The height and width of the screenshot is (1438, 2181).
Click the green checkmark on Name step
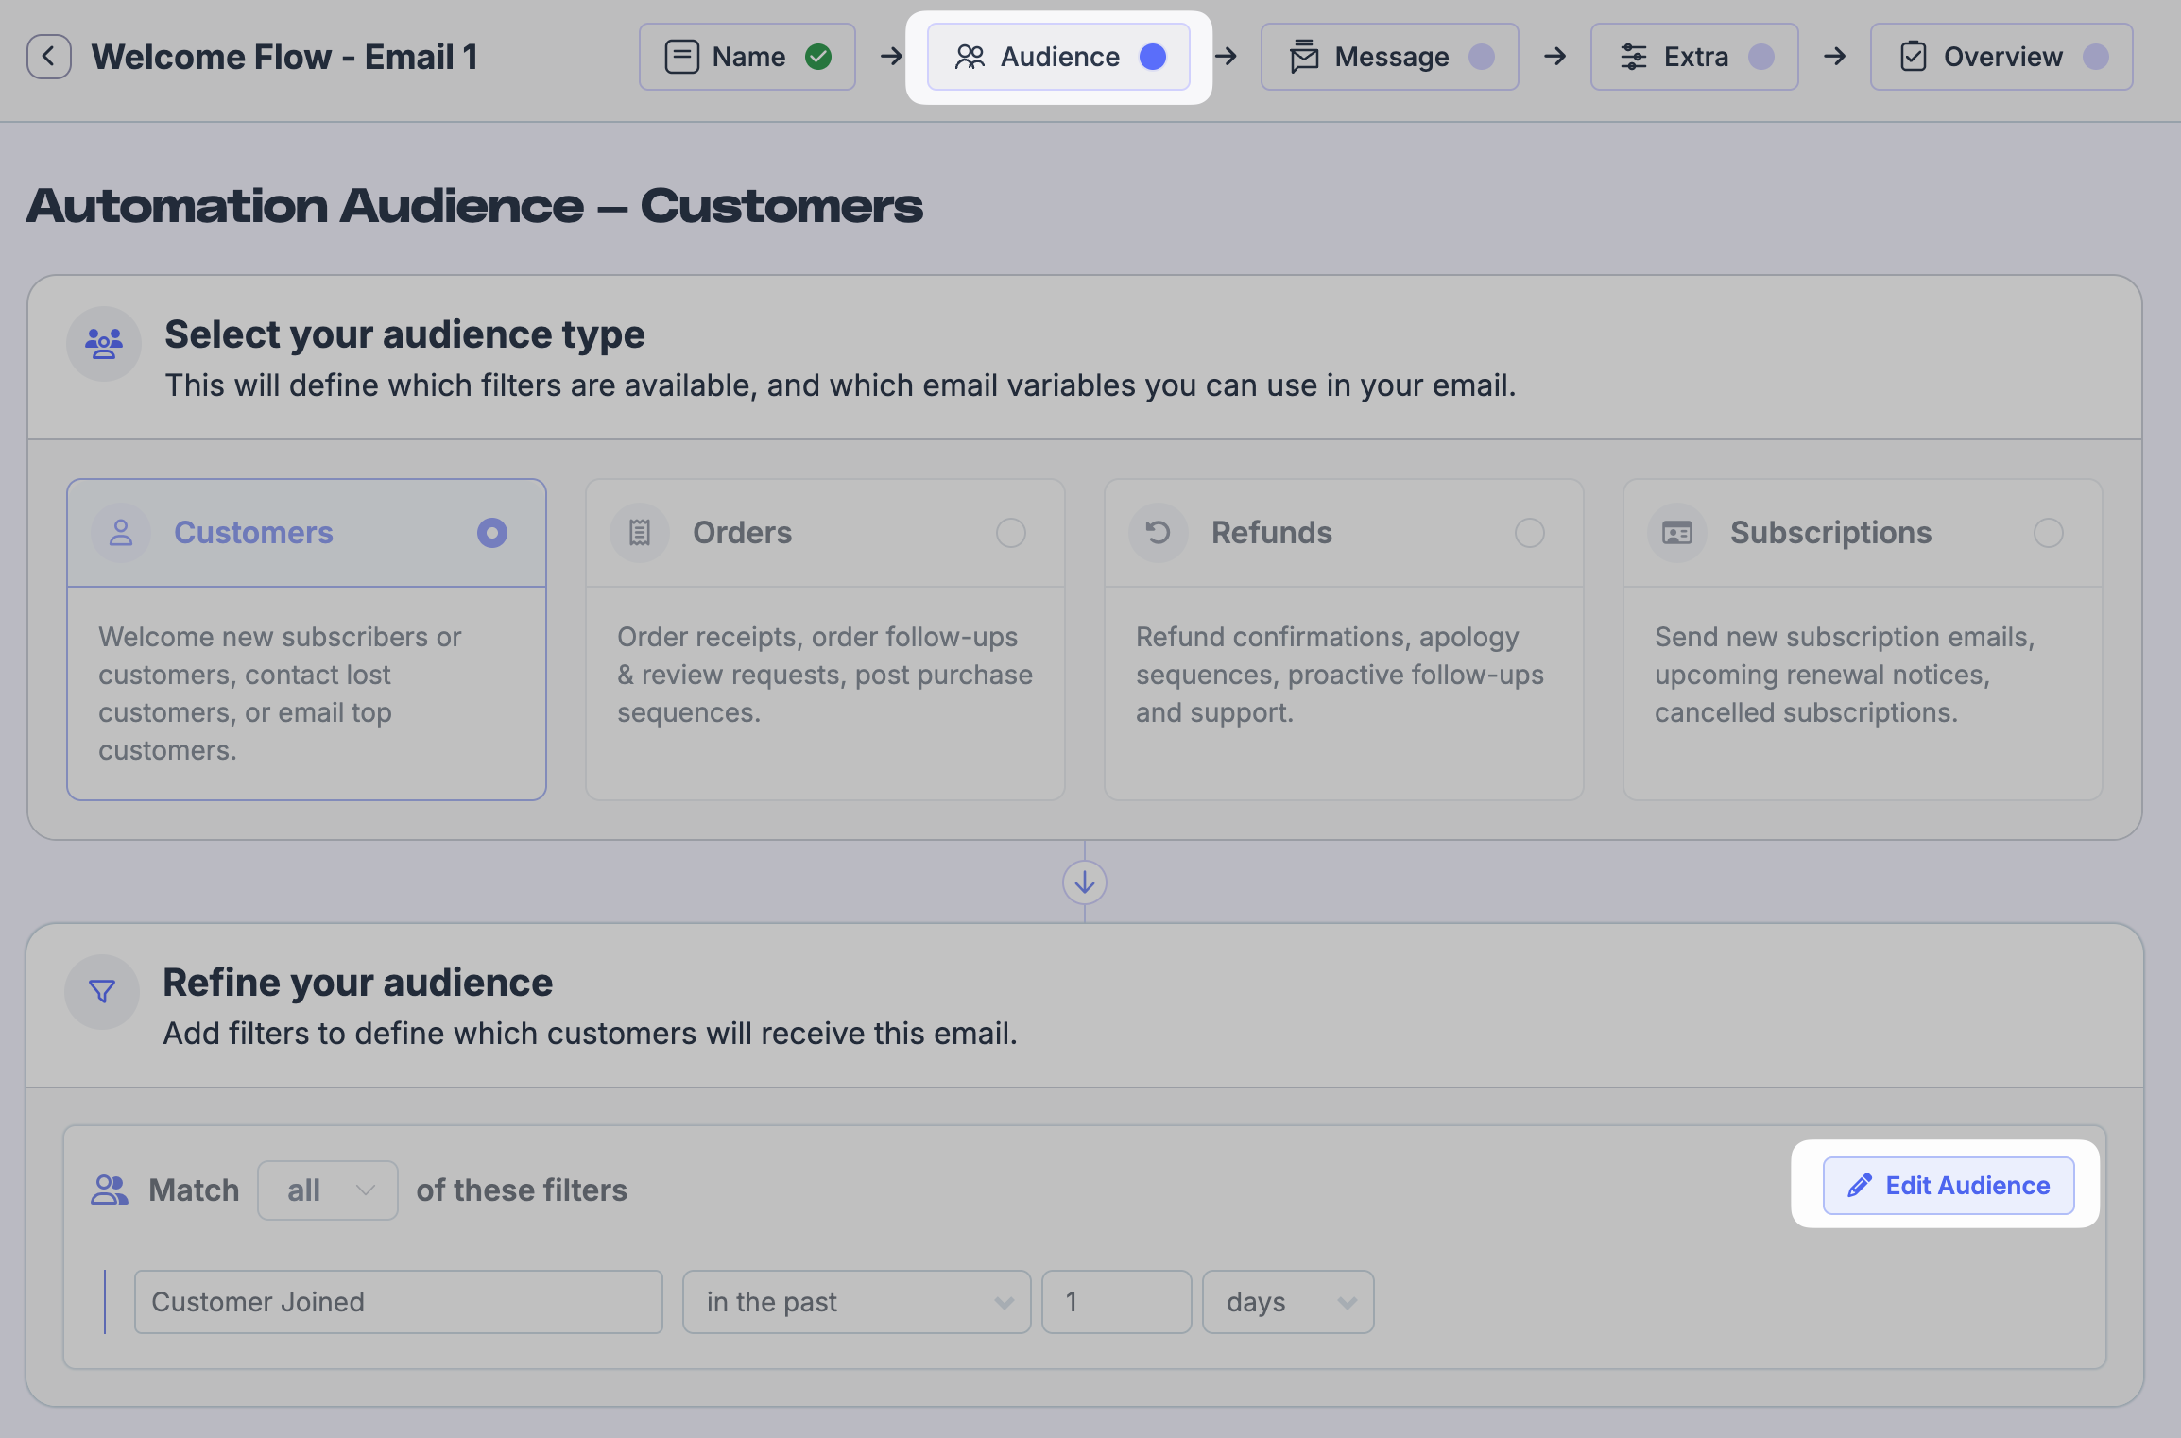pos(818,57)
